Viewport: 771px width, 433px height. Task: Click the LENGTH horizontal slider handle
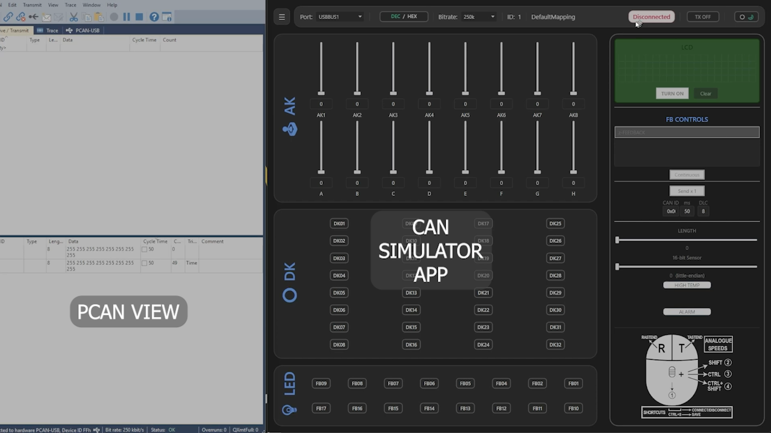click(x=617, y=240)
